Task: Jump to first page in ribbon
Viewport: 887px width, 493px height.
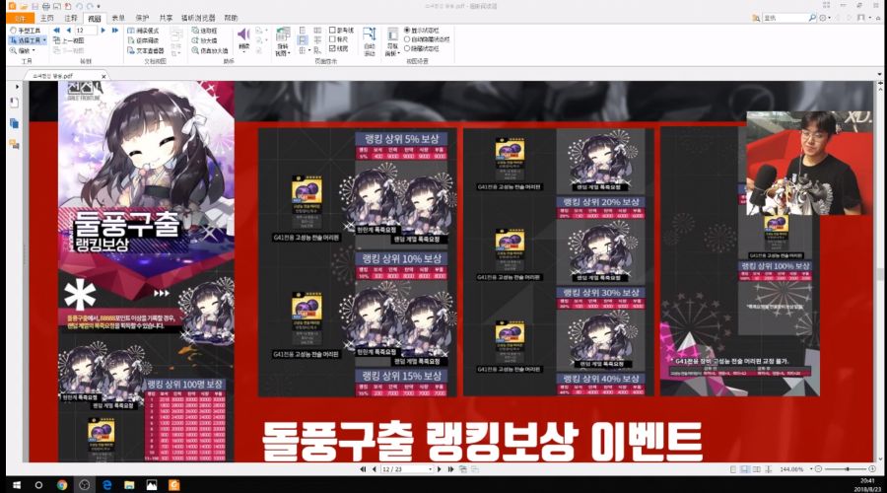Action: tap(56, 30)
